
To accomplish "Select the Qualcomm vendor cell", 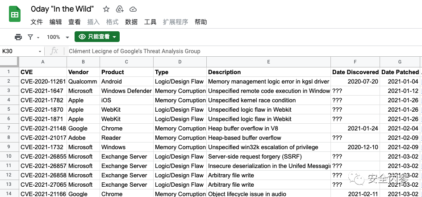I will [83, 81].
